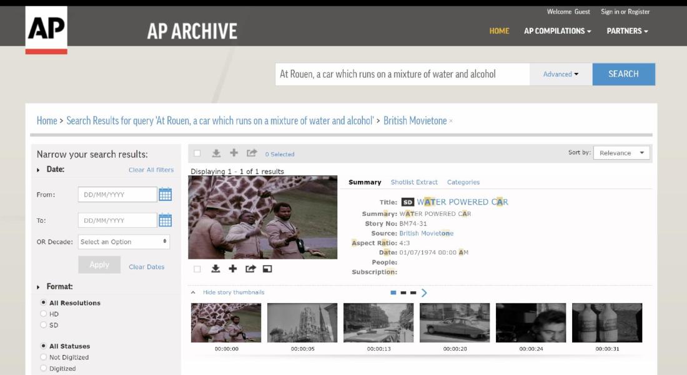Click Search Results breadcrumb link
The width and height of the screenshot is (687, 375).
pyautogui.click(x=220, y=121)
